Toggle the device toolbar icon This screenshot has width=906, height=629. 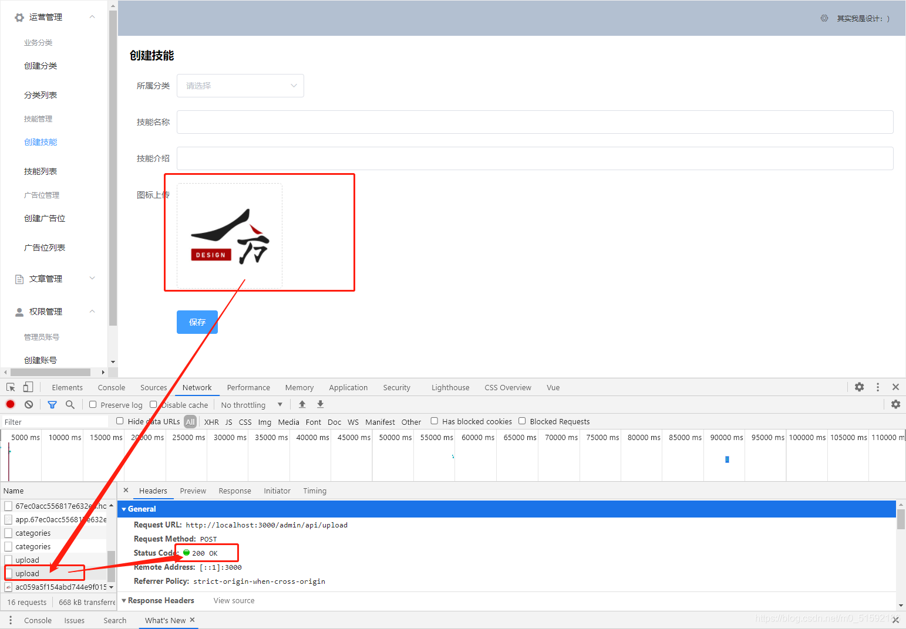28,387
